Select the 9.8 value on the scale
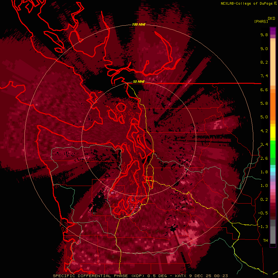278x278 pixels. [x=264, y=35]
